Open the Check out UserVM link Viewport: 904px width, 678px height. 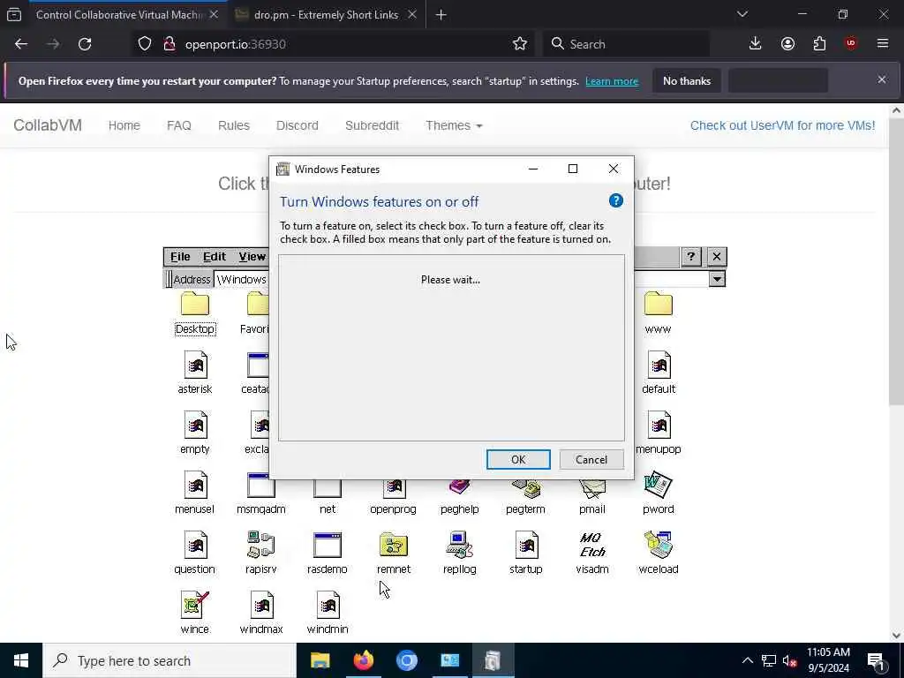pos(782,125)
